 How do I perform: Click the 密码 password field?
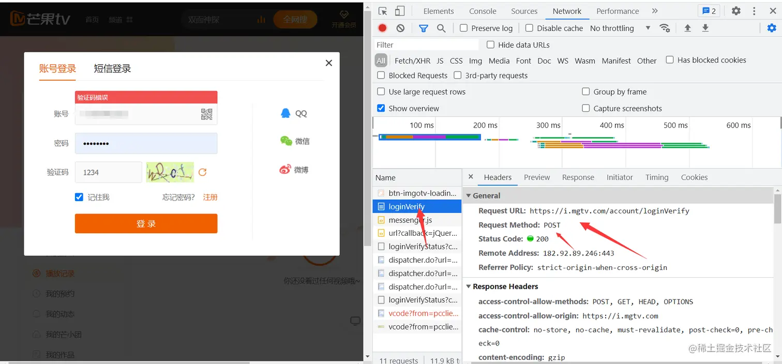(x=146, y=143)
